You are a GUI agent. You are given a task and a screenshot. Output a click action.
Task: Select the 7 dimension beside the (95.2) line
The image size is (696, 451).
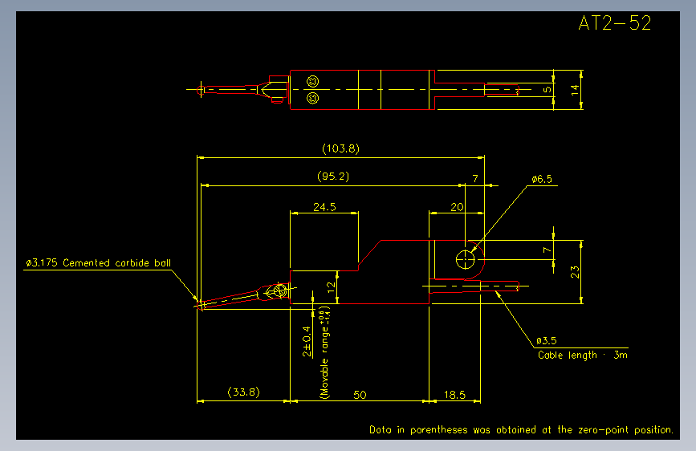click(x=475, y=178)
